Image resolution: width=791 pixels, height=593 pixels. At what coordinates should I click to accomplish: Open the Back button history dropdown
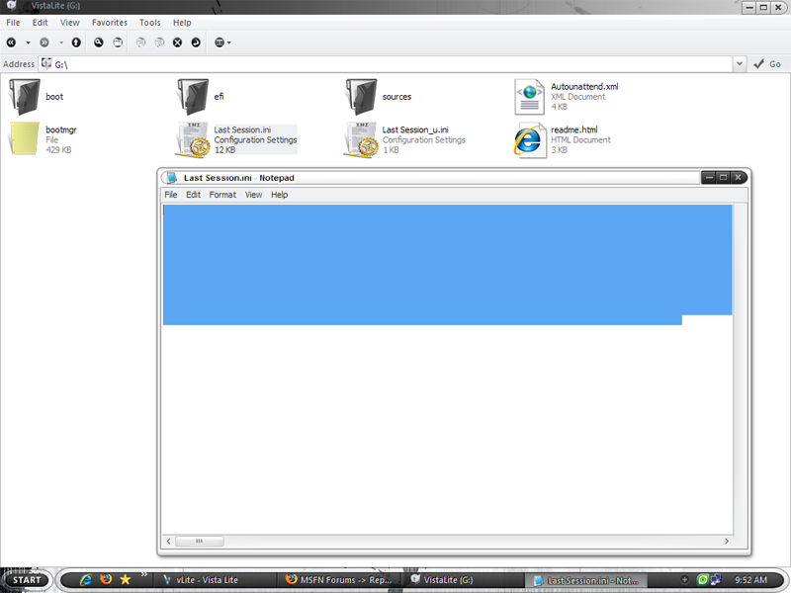tap(28, 42)
